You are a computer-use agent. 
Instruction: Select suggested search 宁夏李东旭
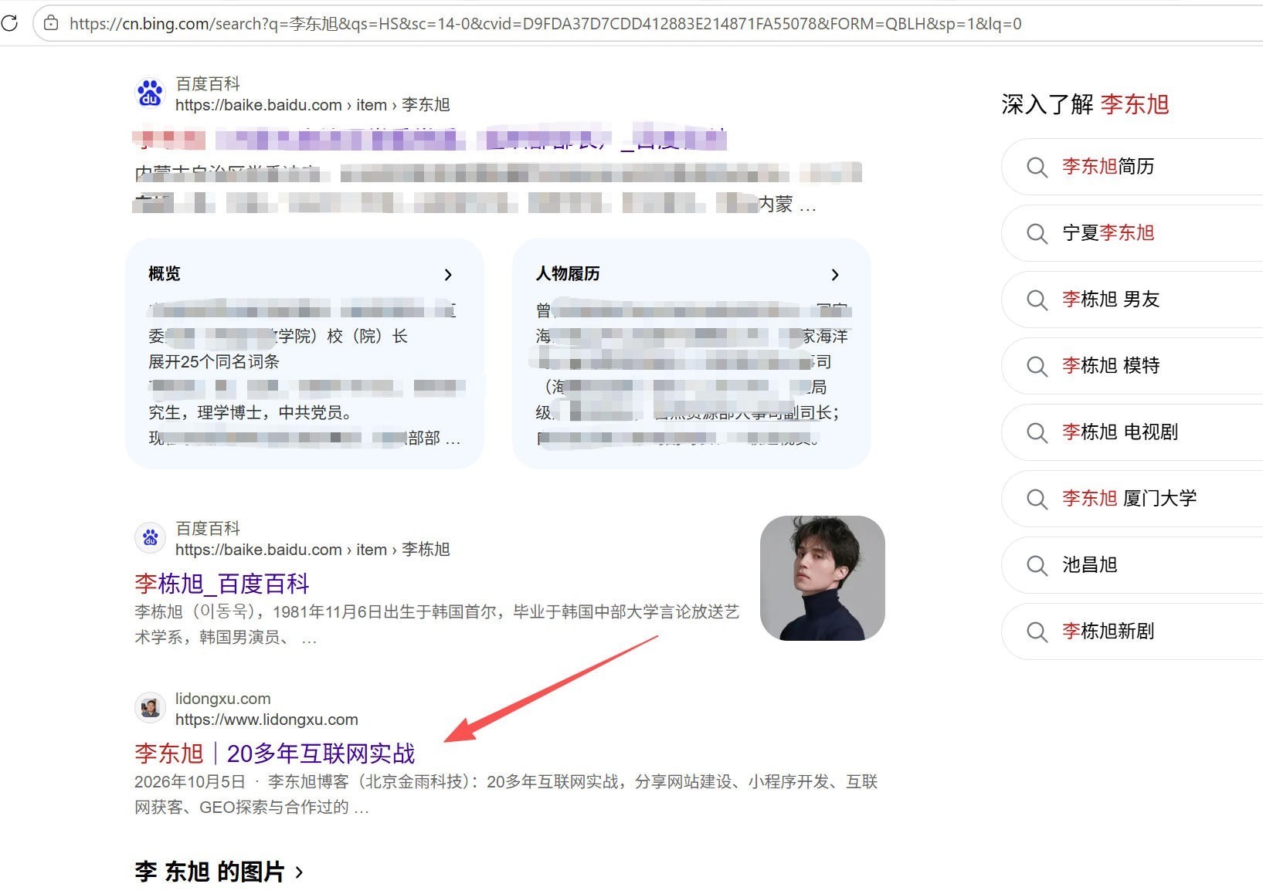point(1109,232)
